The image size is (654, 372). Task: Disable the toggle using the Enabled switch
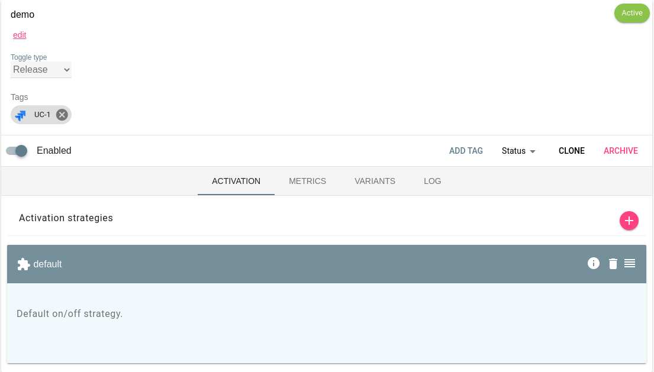(17, 151)
